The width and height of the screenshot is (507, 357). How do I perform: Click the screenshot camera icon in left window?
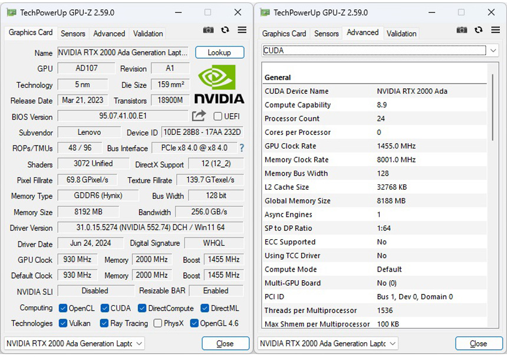point(208,31)
